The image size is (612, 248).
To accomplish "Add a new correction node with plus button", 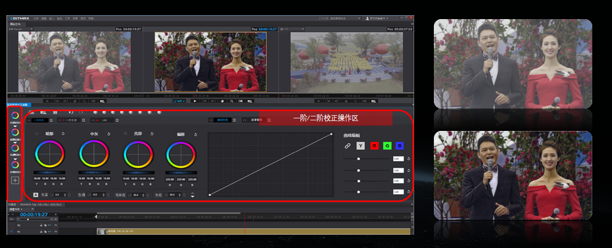I will 15,180.
